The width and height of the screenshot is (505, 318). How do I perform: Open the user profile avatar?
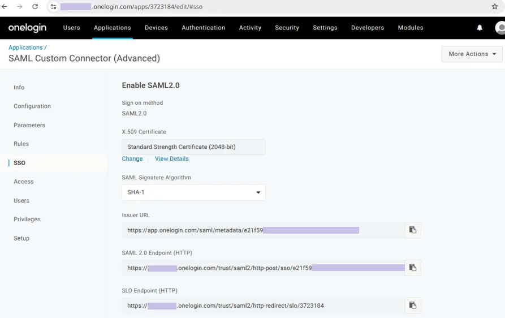pyautogui.click(x=500, y=28)
